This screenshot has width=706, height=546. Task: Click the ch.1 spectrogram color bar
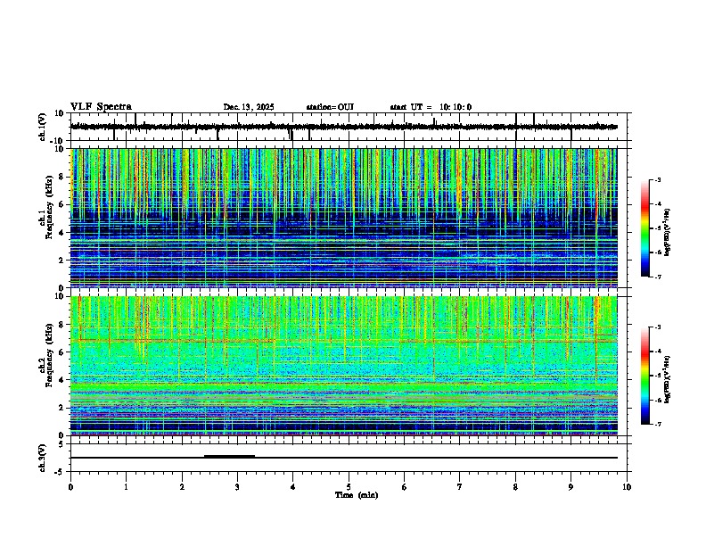click(644, 228)
